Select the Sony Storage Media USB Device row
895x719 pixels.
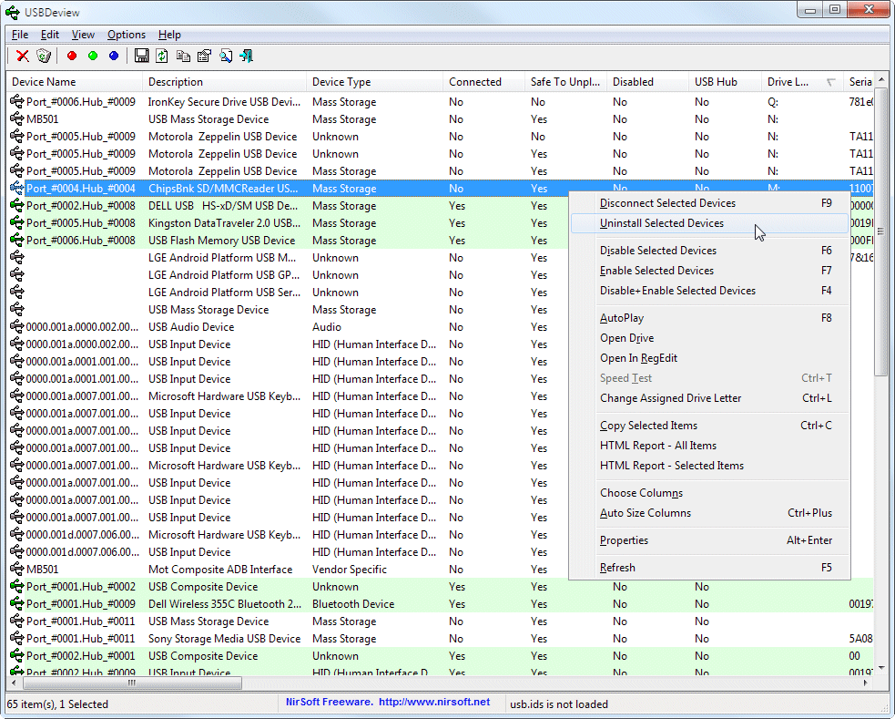coord(440,639)
